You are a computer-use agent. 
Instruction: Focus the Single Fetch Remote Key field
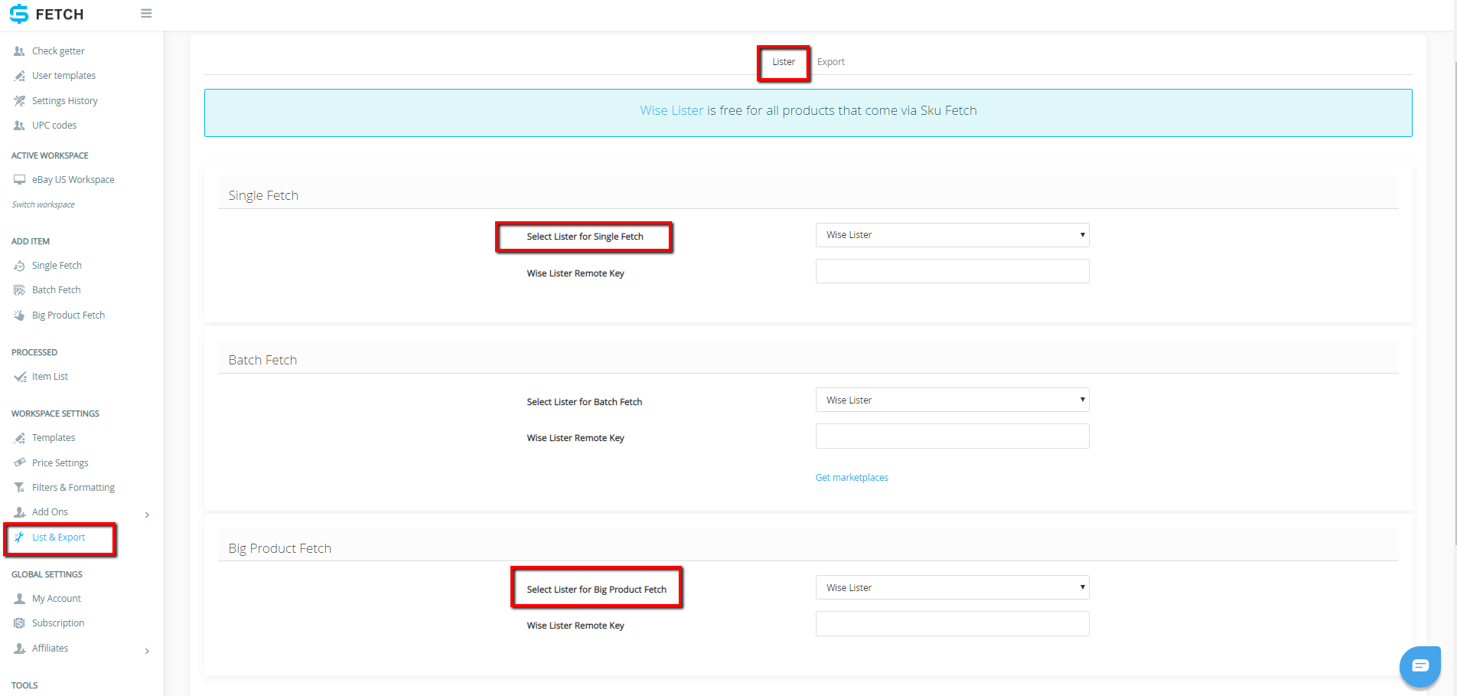952,271
